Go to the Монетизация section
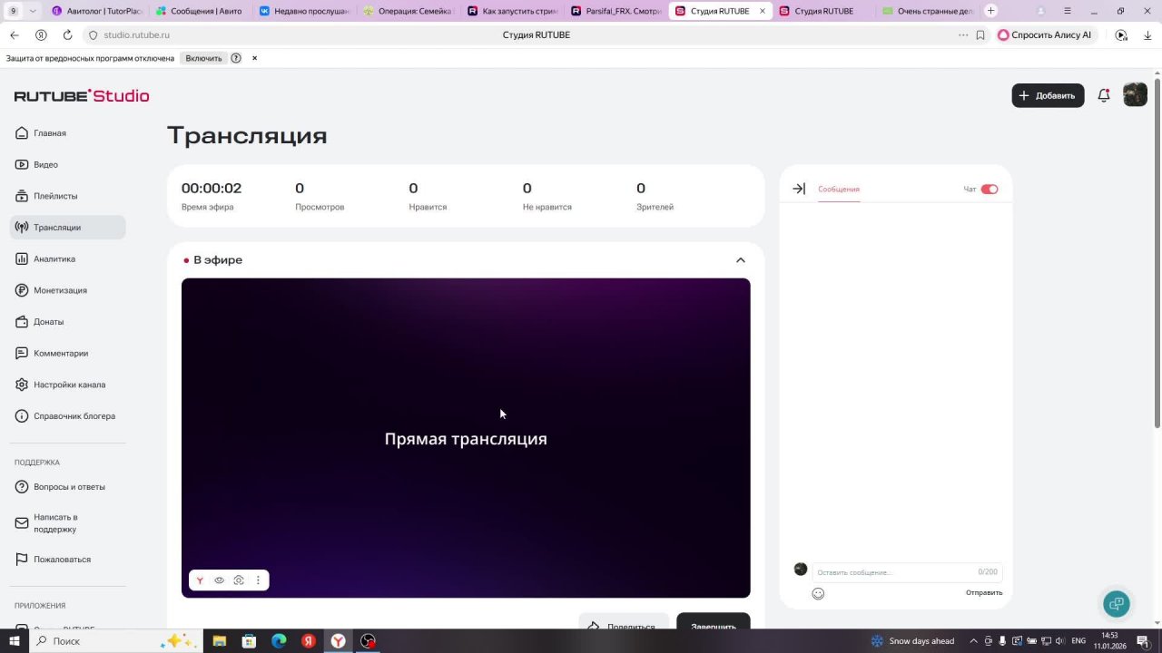Image resolution: width=1162 pixels, height=653 pixels. pos(67,290)
